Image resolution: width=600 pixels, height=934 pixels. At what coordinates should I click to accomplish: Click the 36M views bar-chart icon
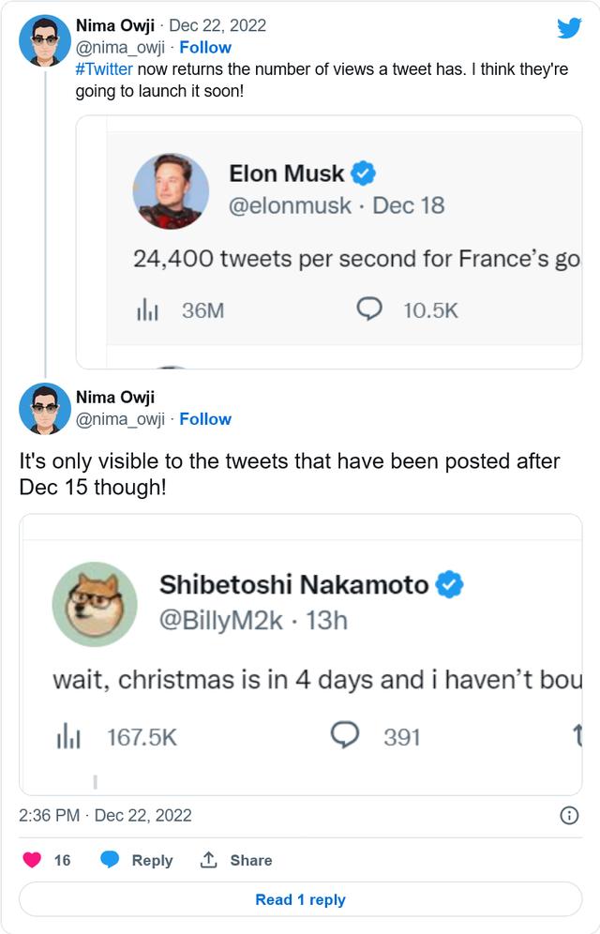pyautogui.click(x=148, y=310)
